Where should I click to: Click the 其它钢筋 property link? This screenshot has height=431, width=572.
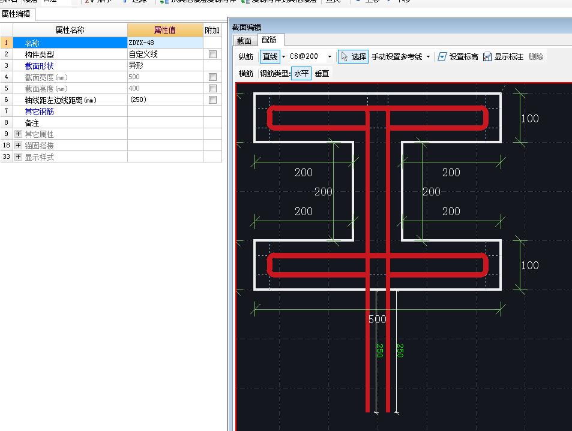(40, 111)
